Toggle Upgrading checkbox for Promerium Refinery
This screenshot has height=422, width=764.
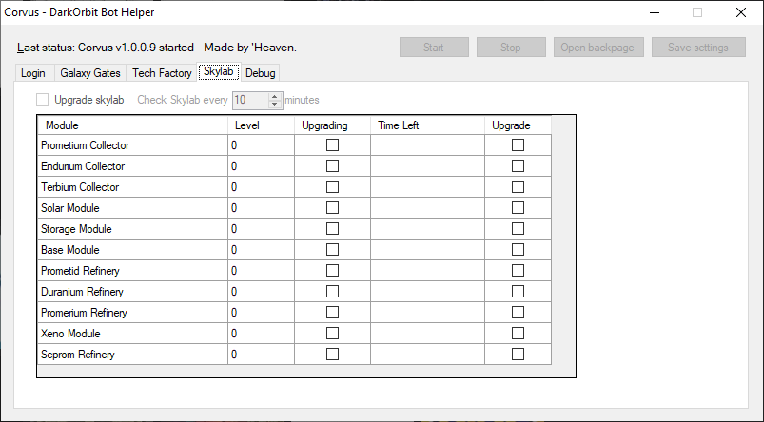(x=332, y=313)
